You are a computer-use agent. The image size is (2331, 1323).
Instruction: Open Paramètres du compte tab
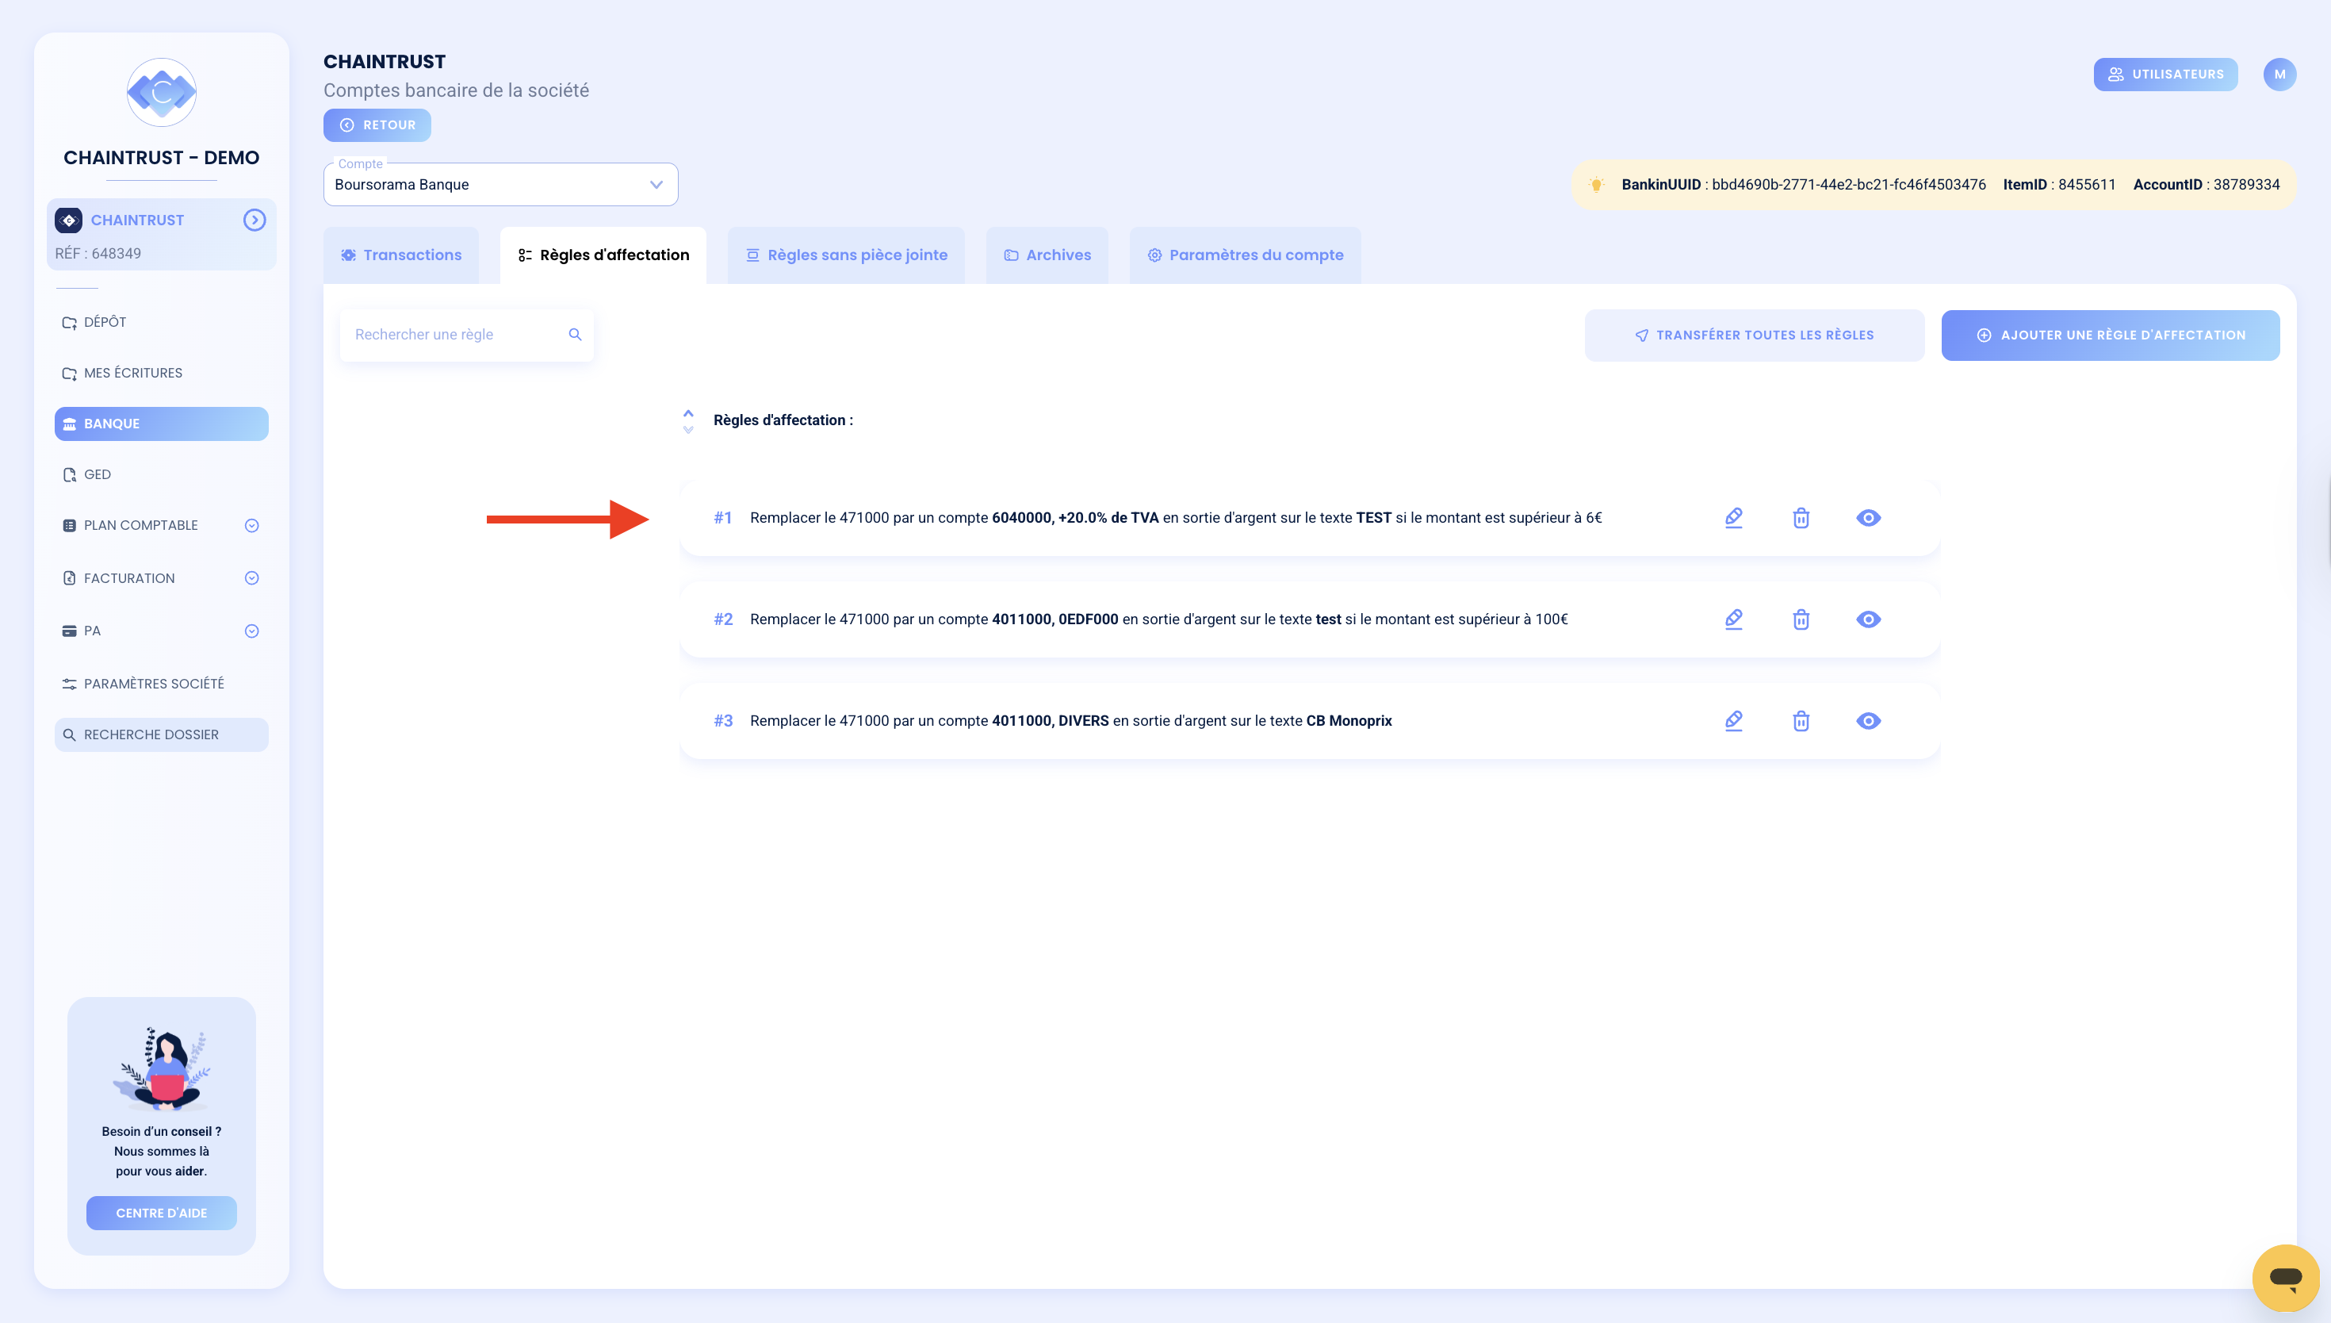pyautogui.click(x=1245, y=255)
